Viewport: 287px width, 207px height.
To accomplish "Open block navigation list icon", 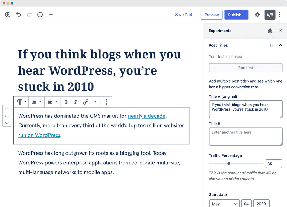I will pos(51,15).
